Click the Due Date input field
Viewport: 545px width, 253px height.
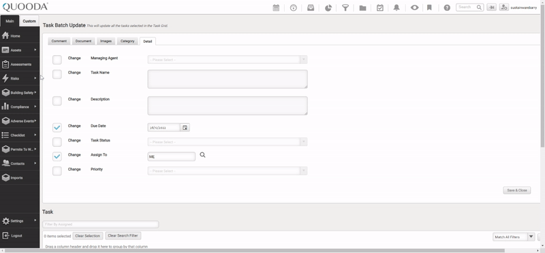163,127
